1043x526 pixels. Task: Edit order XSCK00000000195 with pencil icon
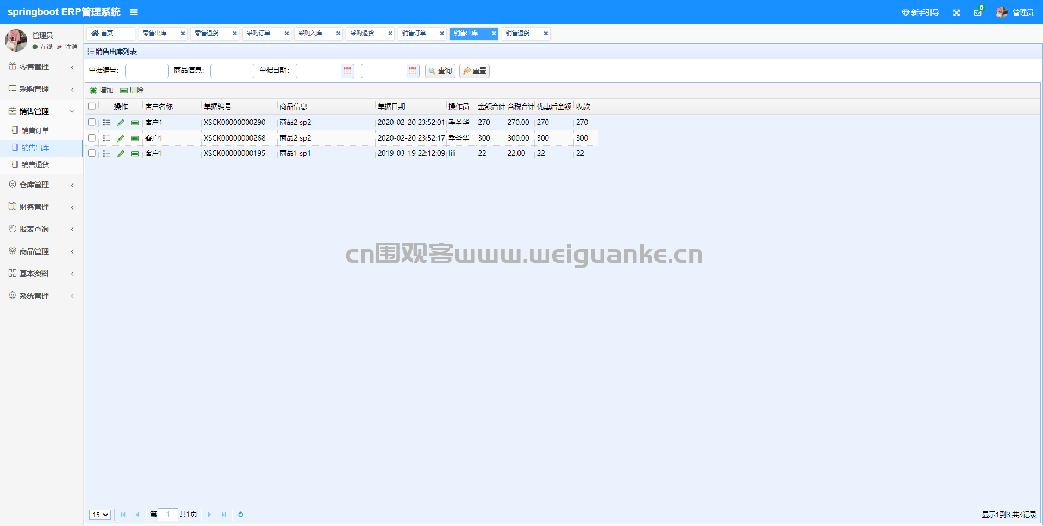[x=121, y=154]
